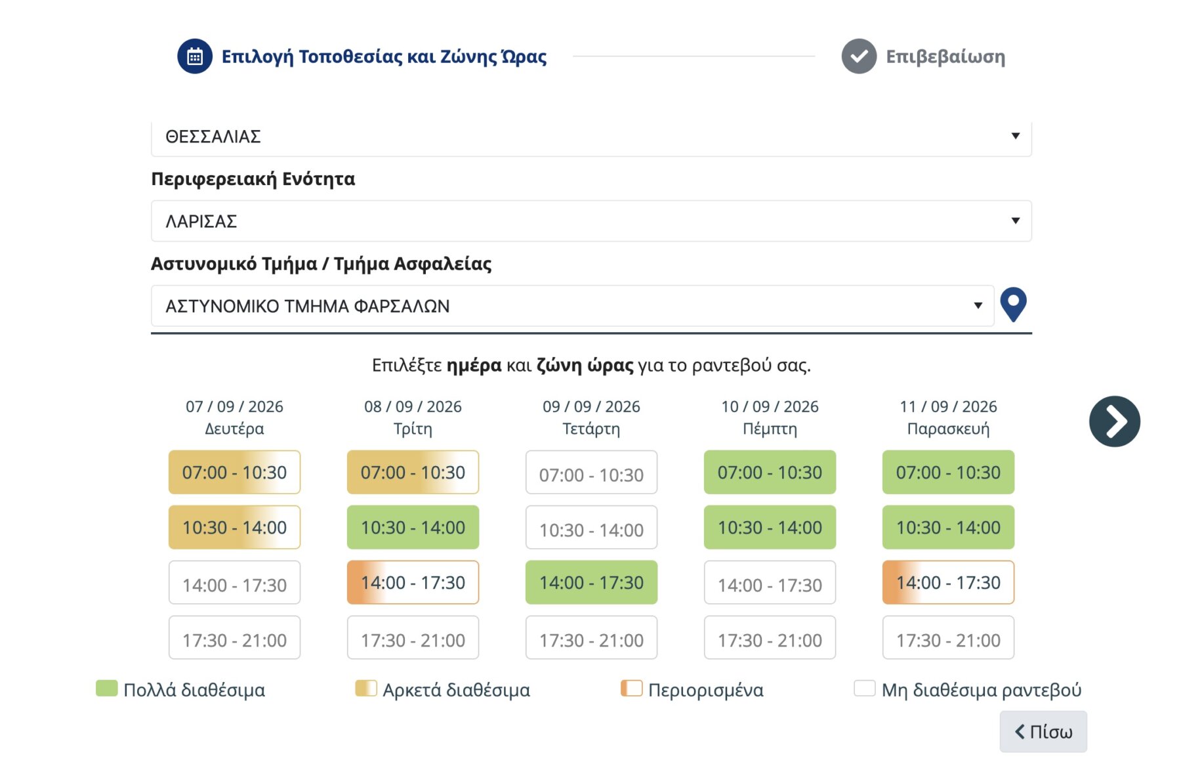Go to next week with arrow icon
This screenshot has width=1181, height=768.
1114,421
